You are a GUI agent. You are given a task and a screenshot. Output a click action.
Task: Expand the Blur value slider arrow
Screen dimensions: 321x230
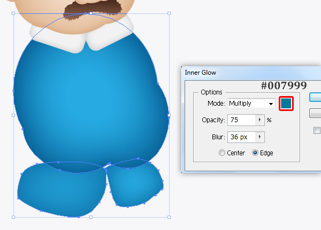pos(260,137)
